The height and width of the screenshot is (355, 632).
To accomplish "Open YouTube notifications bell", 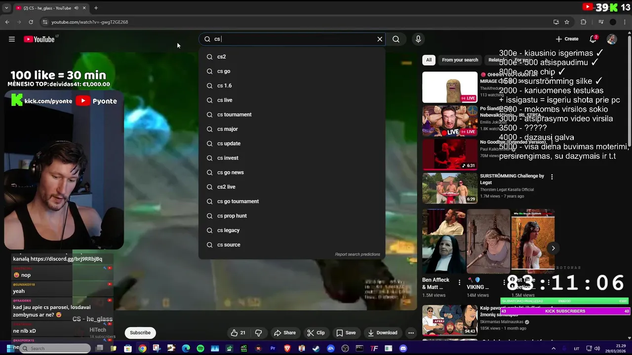I will pyautogui.click(x=593, y=39).
